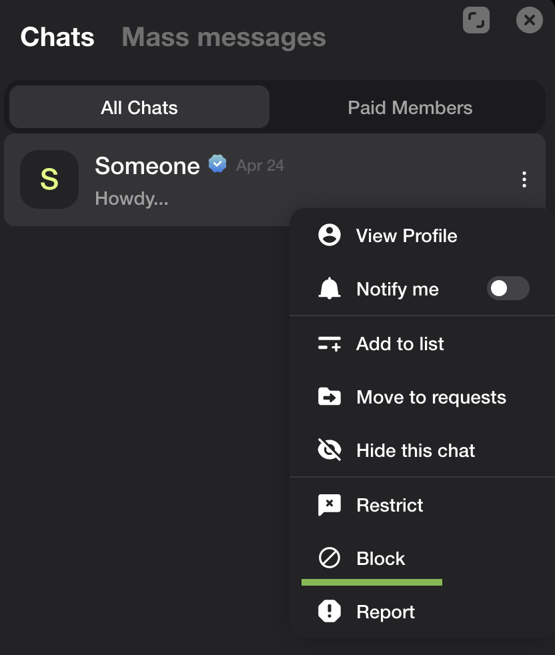This screenshot has width=555, height=655.
Task: Click the Restrict chat bubble icon
Action: [x=330, y=505]
